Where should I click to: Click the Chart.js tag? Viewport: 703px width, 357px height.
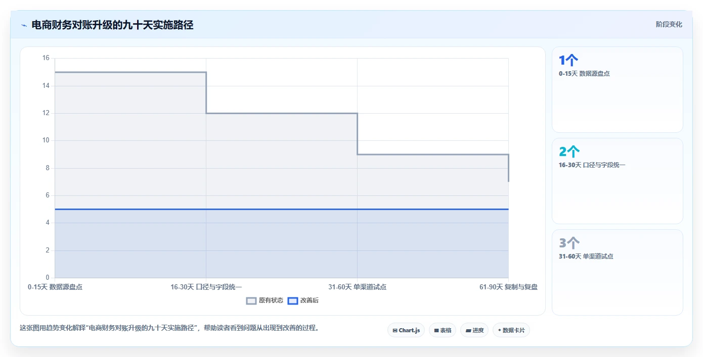click(x=406, y=330)
